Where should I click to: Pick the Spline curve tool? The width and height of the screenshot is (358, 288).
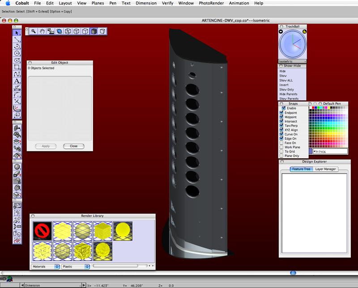(x=17, y=74)
